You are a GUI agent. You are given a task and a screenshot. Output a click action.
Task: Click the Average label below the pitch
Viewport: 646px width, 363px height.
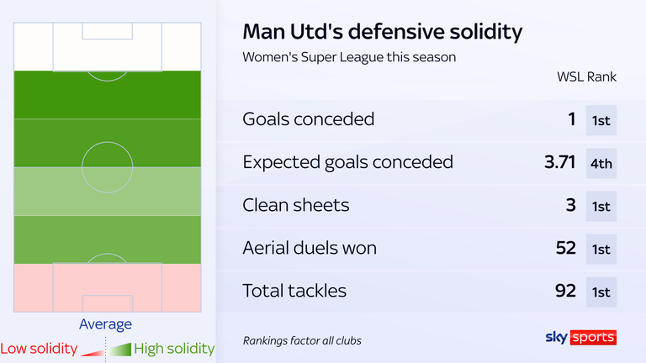pos(105,324)
